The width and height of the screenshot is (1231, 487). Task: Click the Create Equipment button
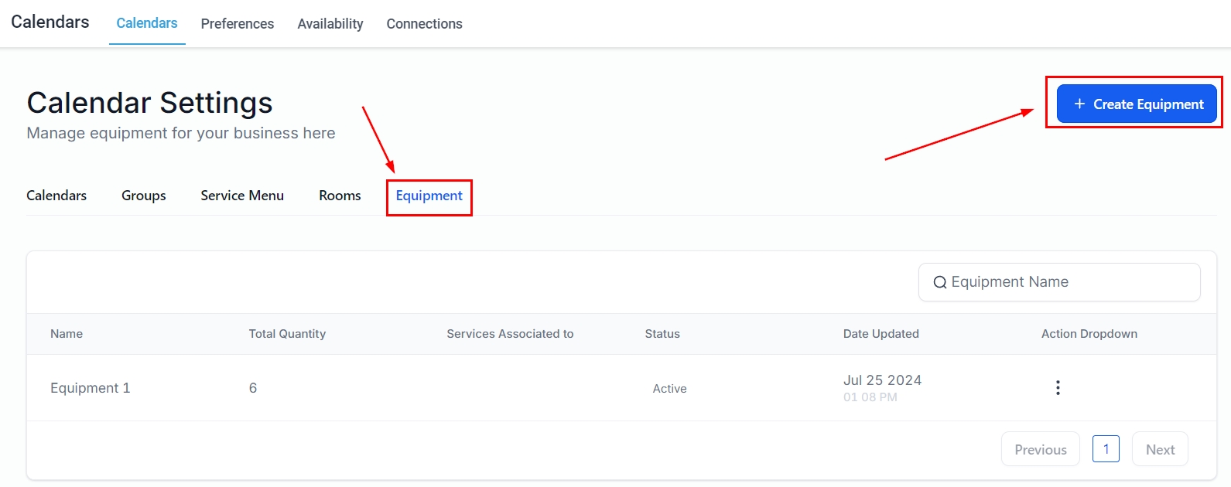pyautogui.click(x=1136, y=104)
